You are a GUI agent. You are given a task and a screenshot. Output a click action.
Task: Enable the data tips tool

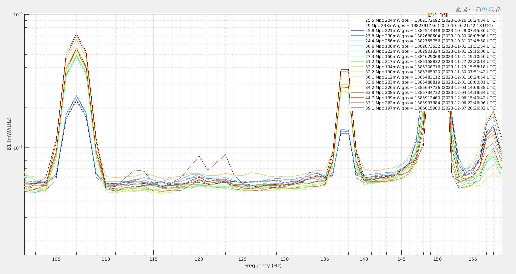(x=472, y=10)
